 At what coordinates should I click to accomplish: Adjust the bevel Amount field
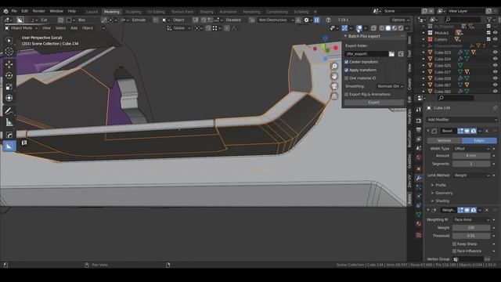coord(471,156)
